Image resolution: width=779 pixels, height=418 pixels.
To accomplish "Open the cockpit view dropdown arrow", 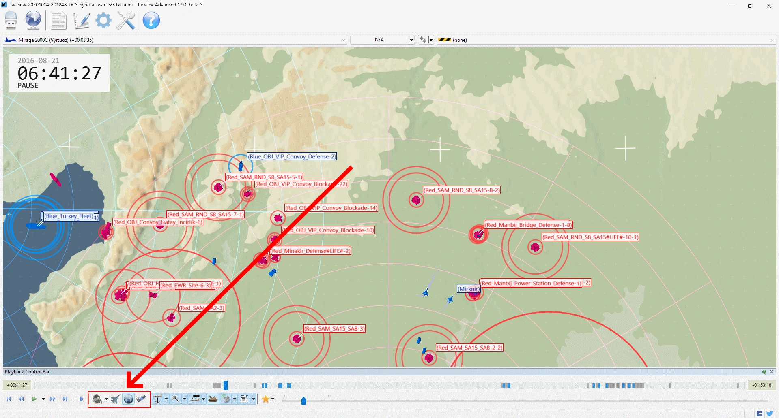I will click(x=106, y=399).
